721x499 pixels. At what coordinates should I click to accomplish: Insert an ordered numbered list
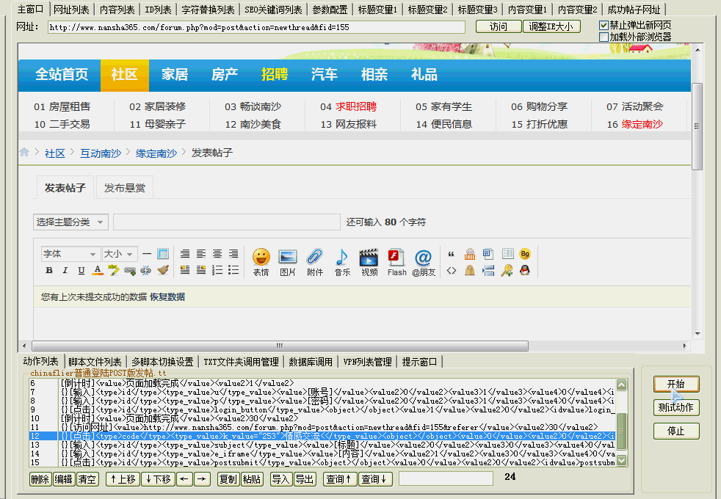click(217, 270)
